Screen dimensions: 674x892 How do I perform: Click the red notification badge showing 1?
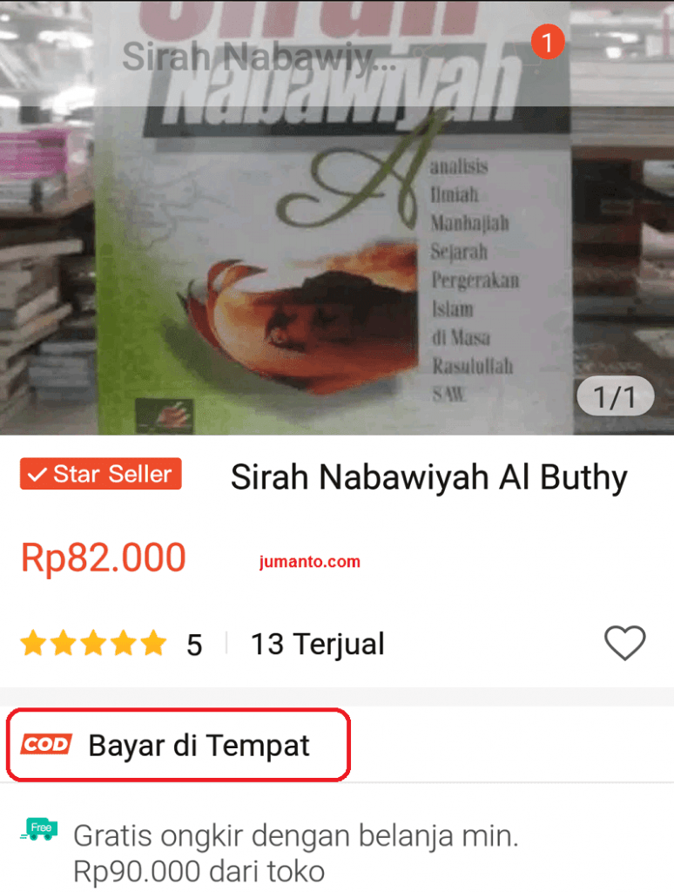click(x=547, y=42)
